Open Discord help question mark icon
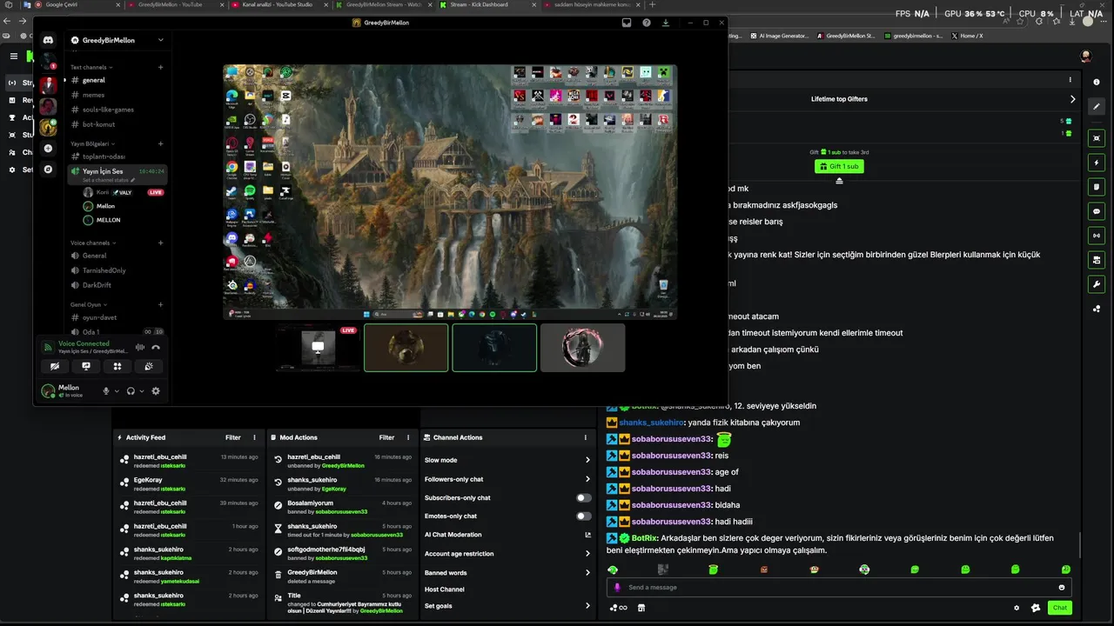The image size is (1114, 626). [646, 23]
